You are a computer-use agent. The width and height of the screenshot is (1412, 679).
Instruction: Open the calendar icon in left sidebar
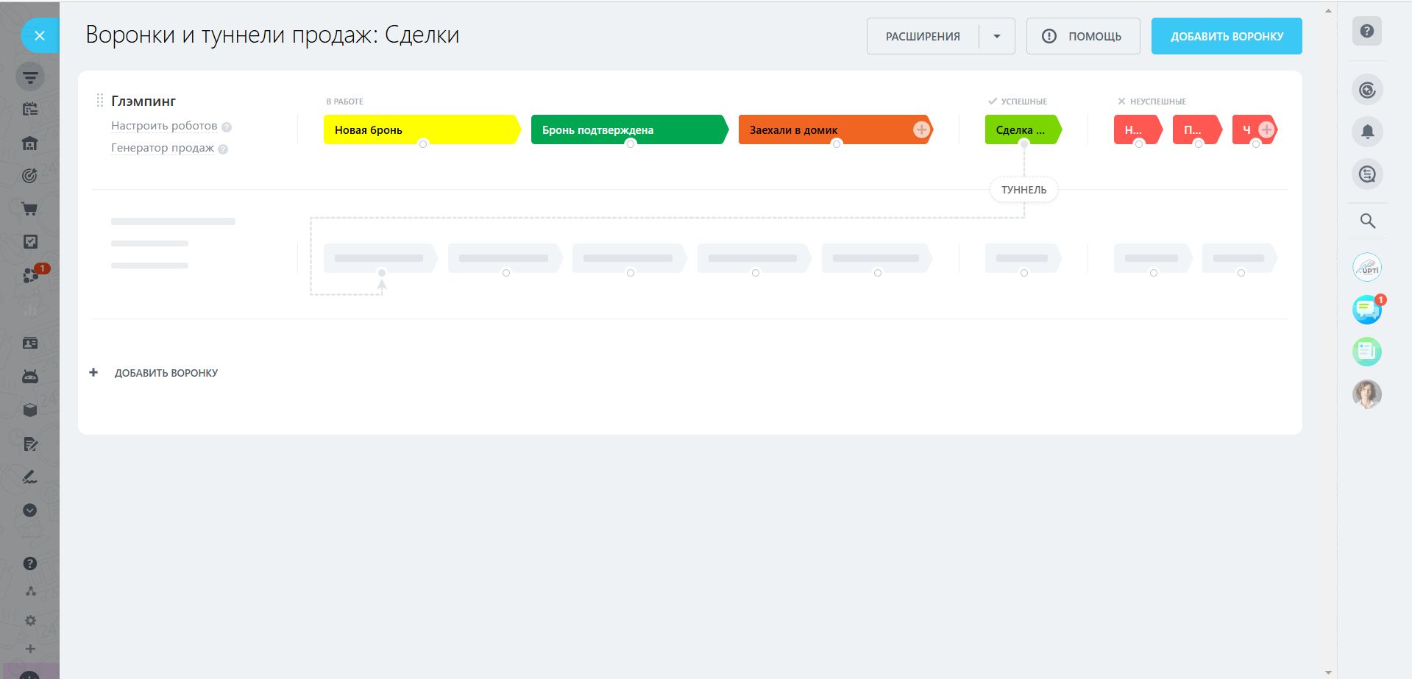(30, 110)
